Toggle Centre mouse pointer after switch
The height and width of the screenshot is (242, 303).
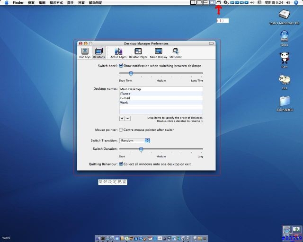[x=121, y=130]
